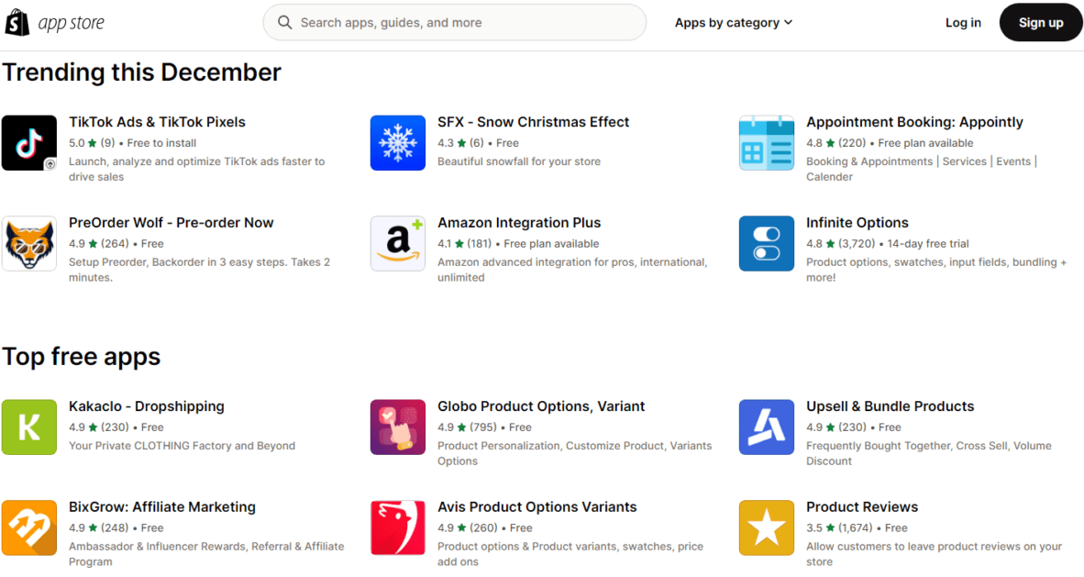Screen dimensions: 1084x577
Task: Click the Product Reviews star icon
Action: [767, 528]
